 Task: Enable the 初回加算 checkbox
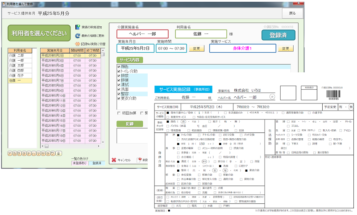[119, 113]
